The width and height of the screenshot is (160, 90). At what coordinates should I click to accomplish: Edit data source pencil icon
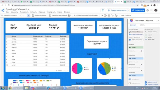[130, 32]
